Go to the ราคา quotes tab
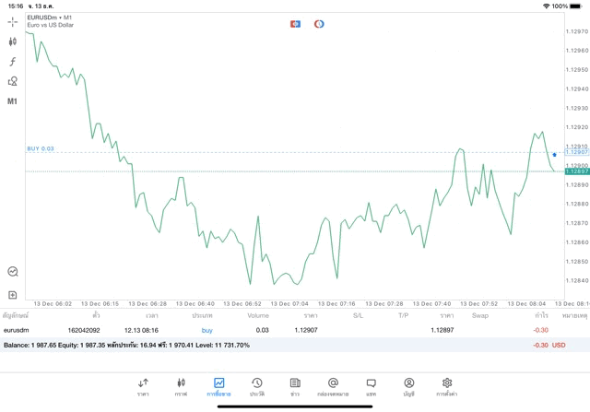Screen dimensions: 590x412 pyautogui.click(x=143, y=386)
